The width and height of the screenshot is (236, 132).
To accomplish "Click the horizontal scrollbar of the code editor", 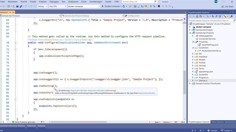I will tap(79, 122).
